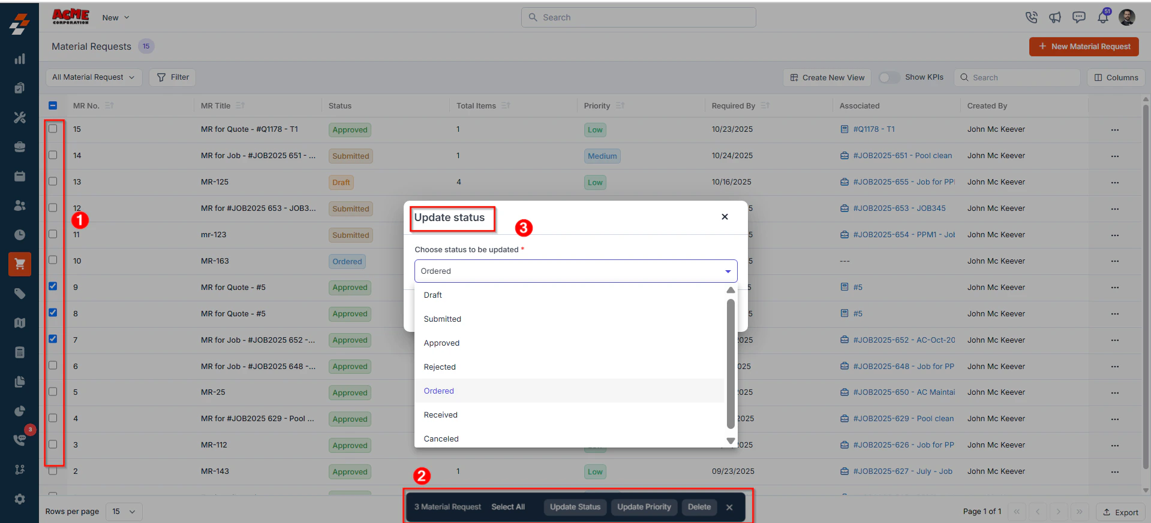
Task: Tick the checkbox for MR No. 5
Action: click(53, 391)
